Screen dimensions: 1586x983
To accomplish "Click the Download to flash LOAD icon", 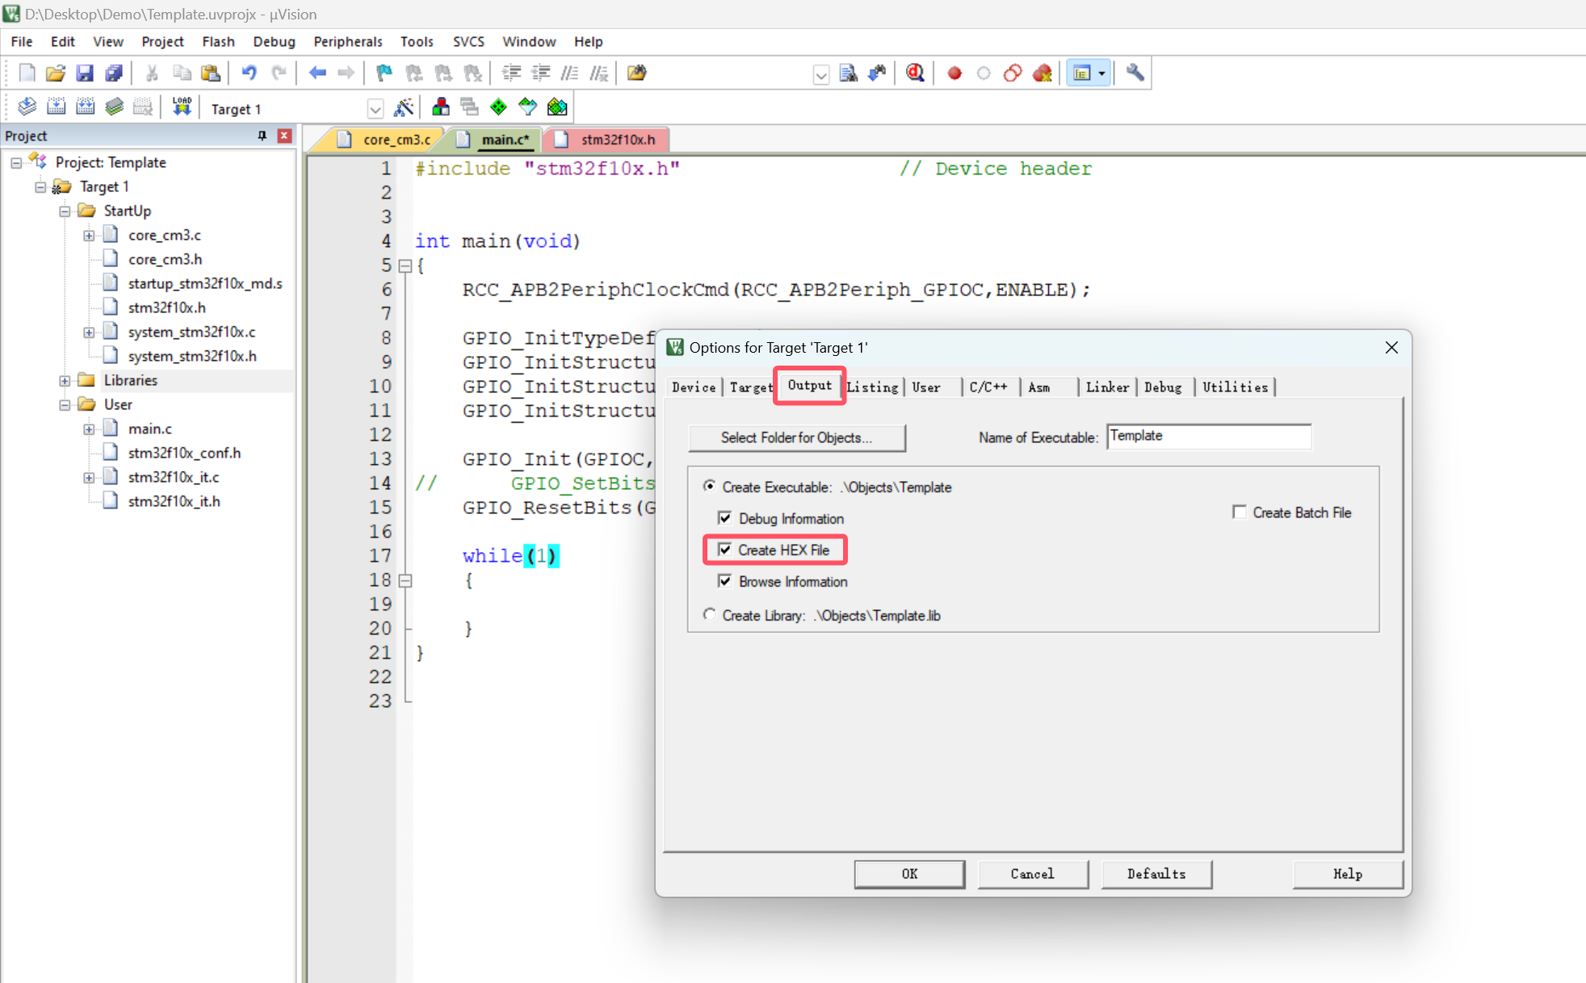I will click(x=182, y=107).
